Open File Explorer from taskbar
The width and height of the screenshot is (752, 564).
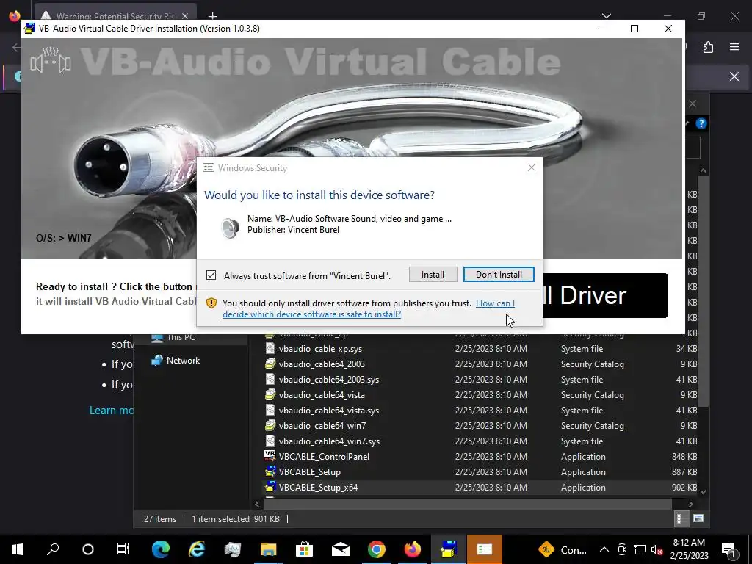(269, 549)
